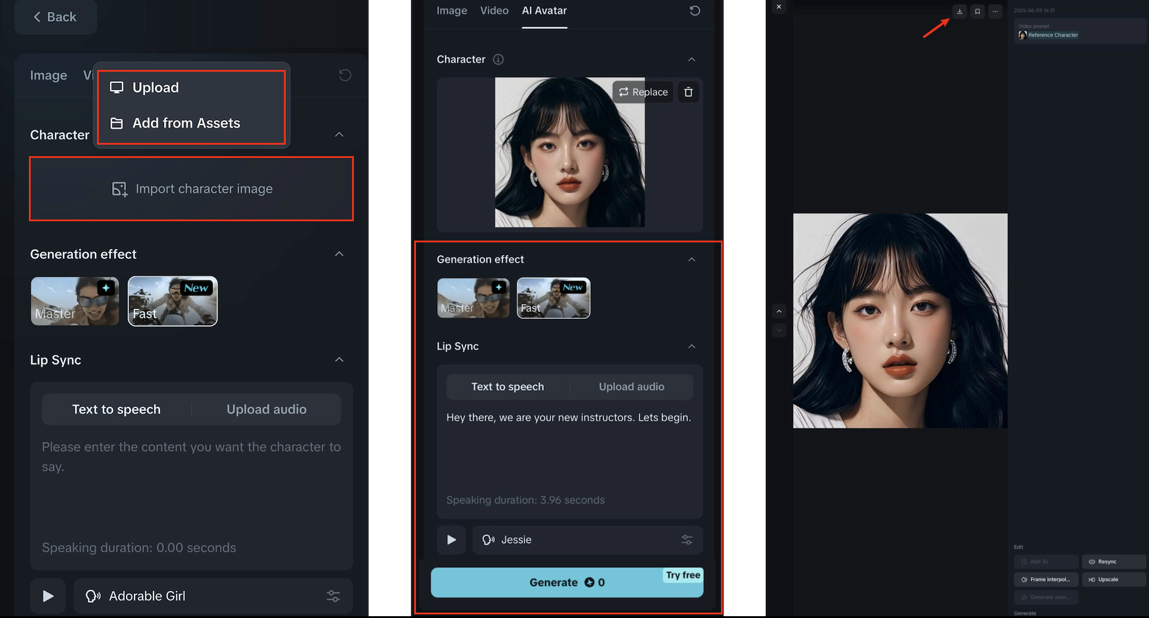Open voice settings sliders for Jessie
This screenshot has height=618, width=1149.
(x=686, y=540)
